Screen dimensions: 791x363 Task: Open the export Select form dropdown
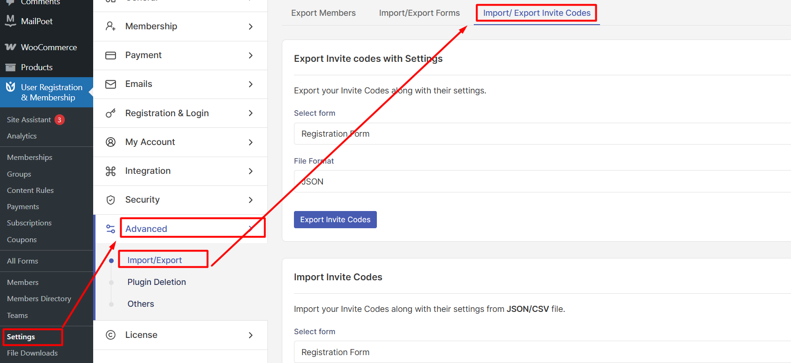tap(542, 134)
